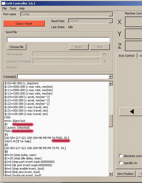Expand the Command history dropdown arrow
Image resolution: width=142 pixels, height=183 pixels.
point(111,77)
